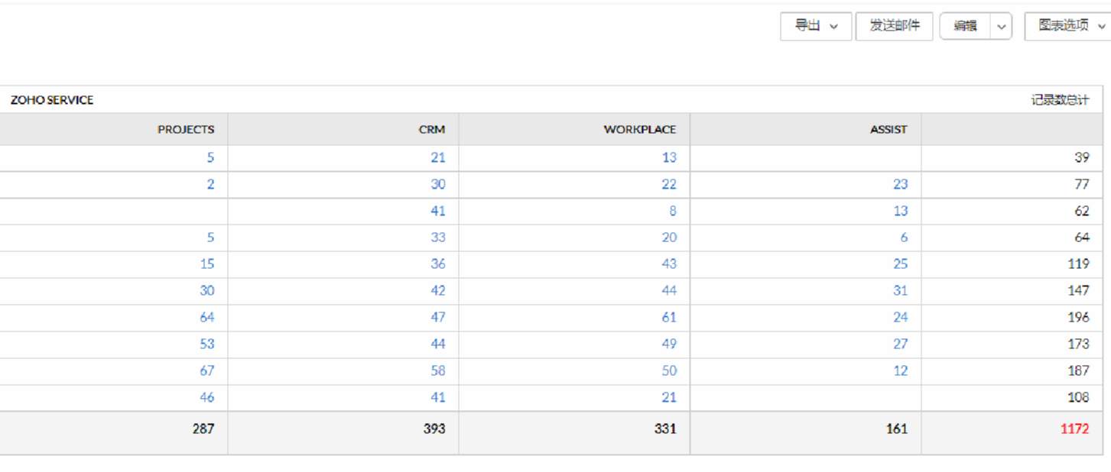The height and width of the screenshot is (472, 1111).
Task: Drill into the 8 value under WORKPLACE
Action: click(672, 211)
